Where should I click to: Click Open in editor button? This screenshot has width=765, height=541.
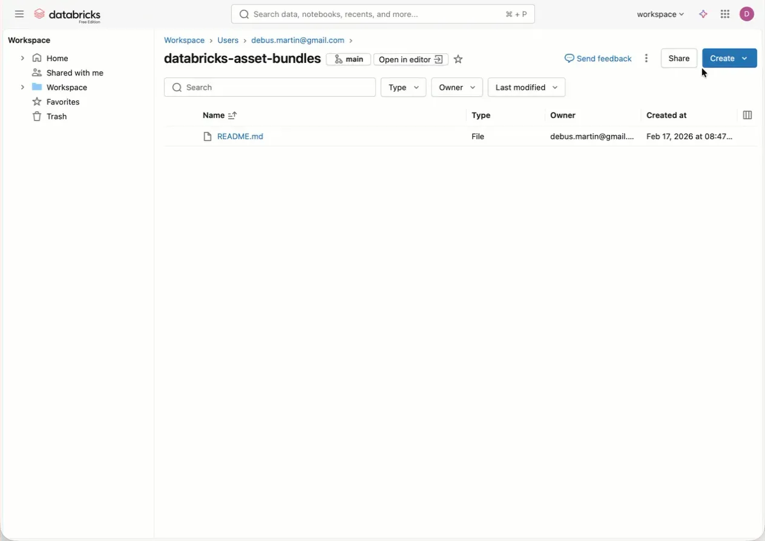pos(411,59)
